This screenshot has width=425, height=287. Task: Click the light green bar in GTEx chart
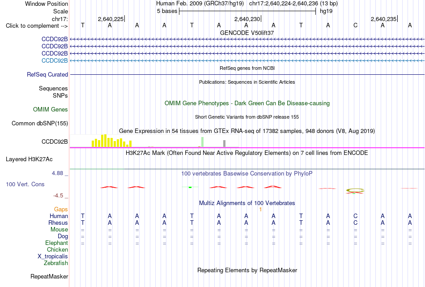pos(202,142)
